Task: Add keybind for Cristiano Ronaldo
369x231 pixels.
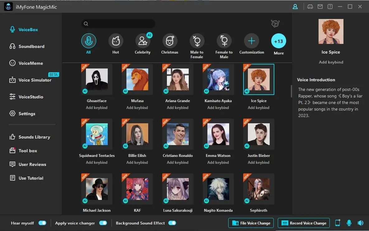Action: click(x=178, y=162)
